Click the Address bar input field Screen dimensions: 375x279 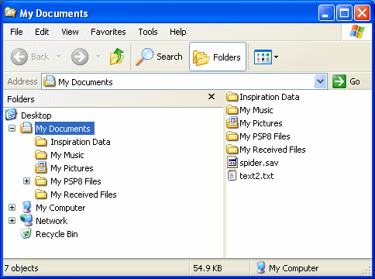tap(184, 81)
